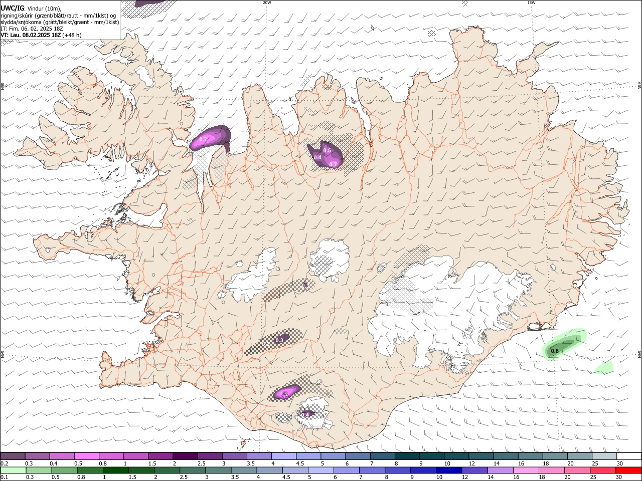
Task: Click the '0.8' value in green offshore rain area
Action: 555,351
